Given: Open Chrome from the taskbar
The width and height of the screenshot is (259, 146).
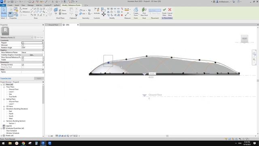Looking at the screenshot, I should [23, 143].
